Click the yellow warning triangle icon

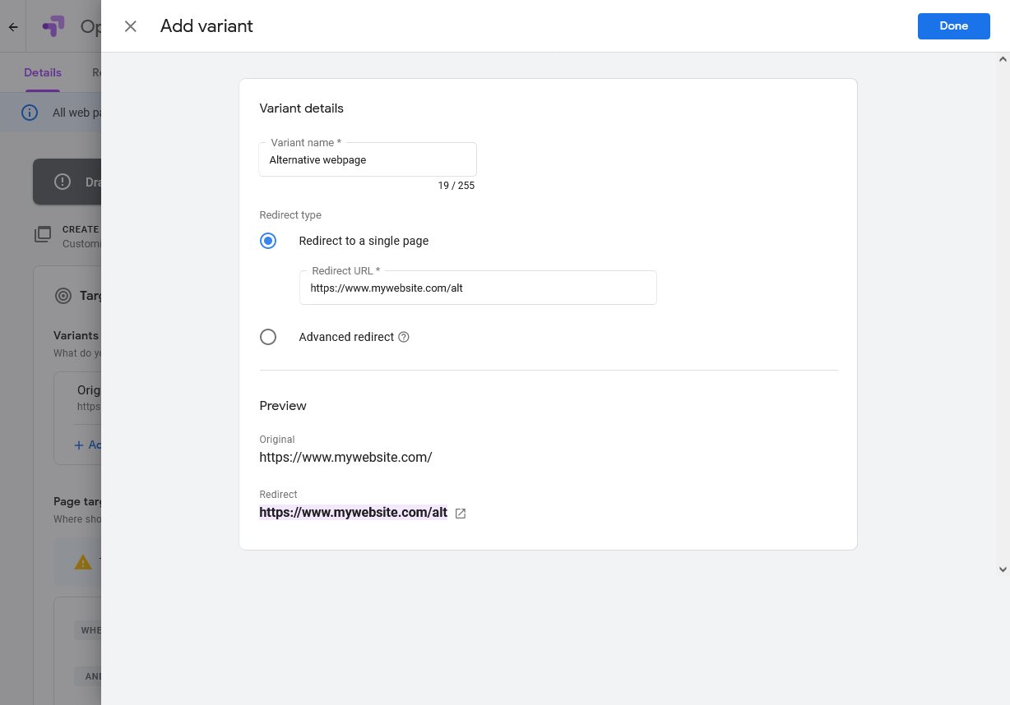point(83,562)
